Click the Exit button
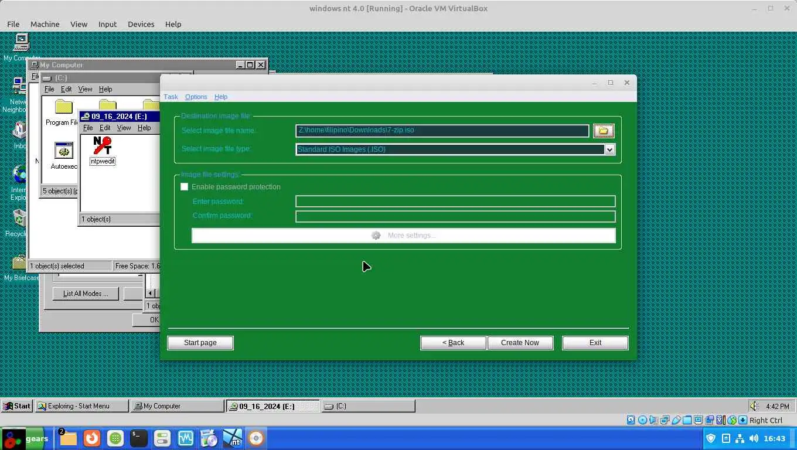Viewport: 797px width, 450px height. [x=595, y=343]
